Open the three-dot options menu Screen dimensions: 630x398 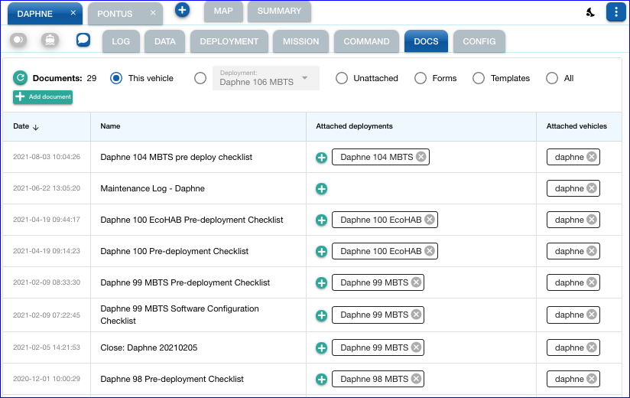click(x=615, y=11)
